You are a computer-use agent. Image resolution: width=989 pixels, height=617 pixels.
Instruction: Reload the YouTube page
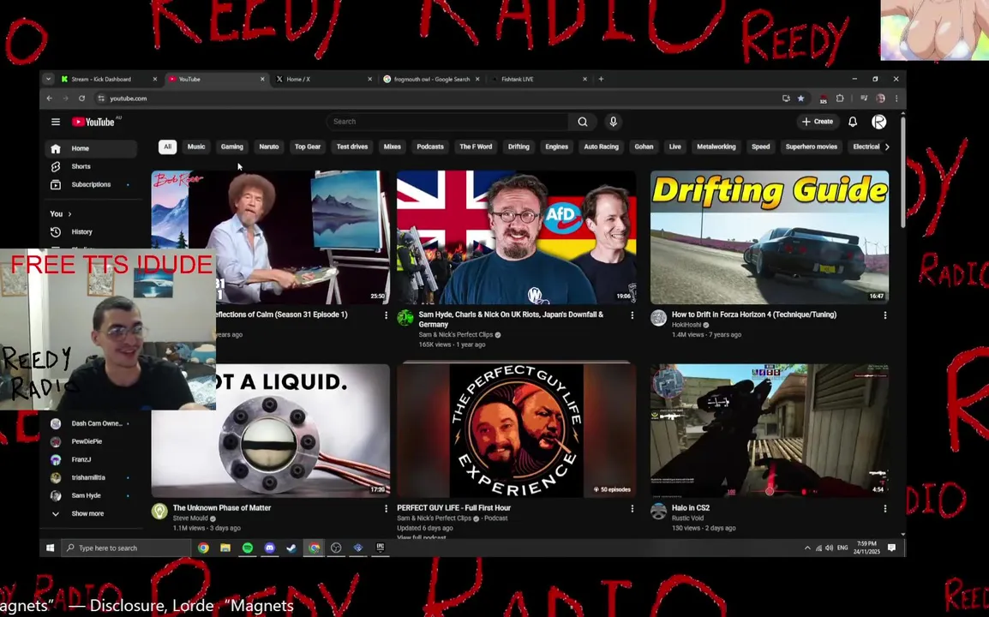pyautogui.click(x=81, y=99)
